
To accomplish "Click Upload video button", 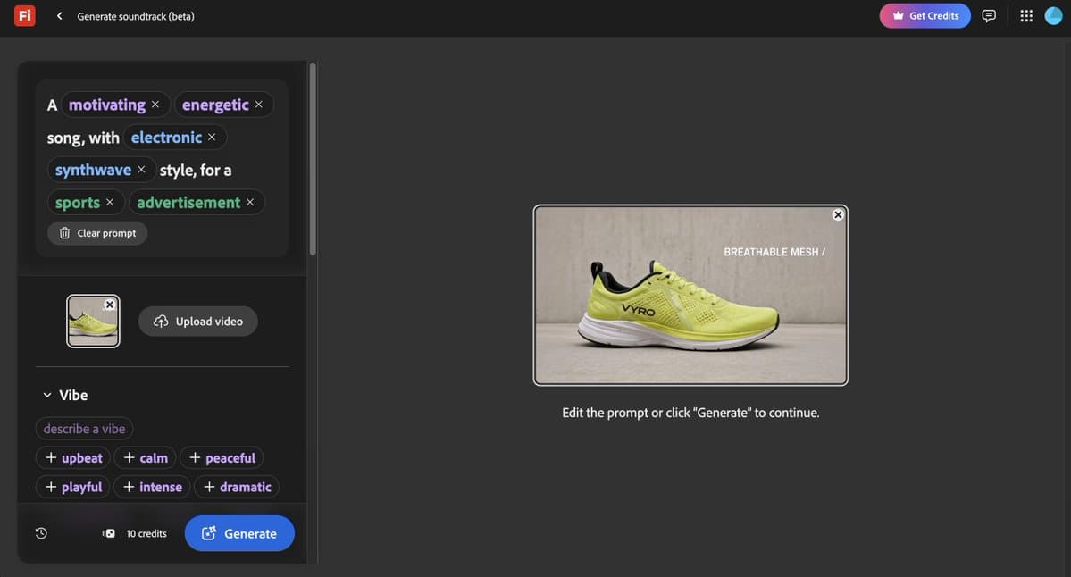I will click(198, 321).
